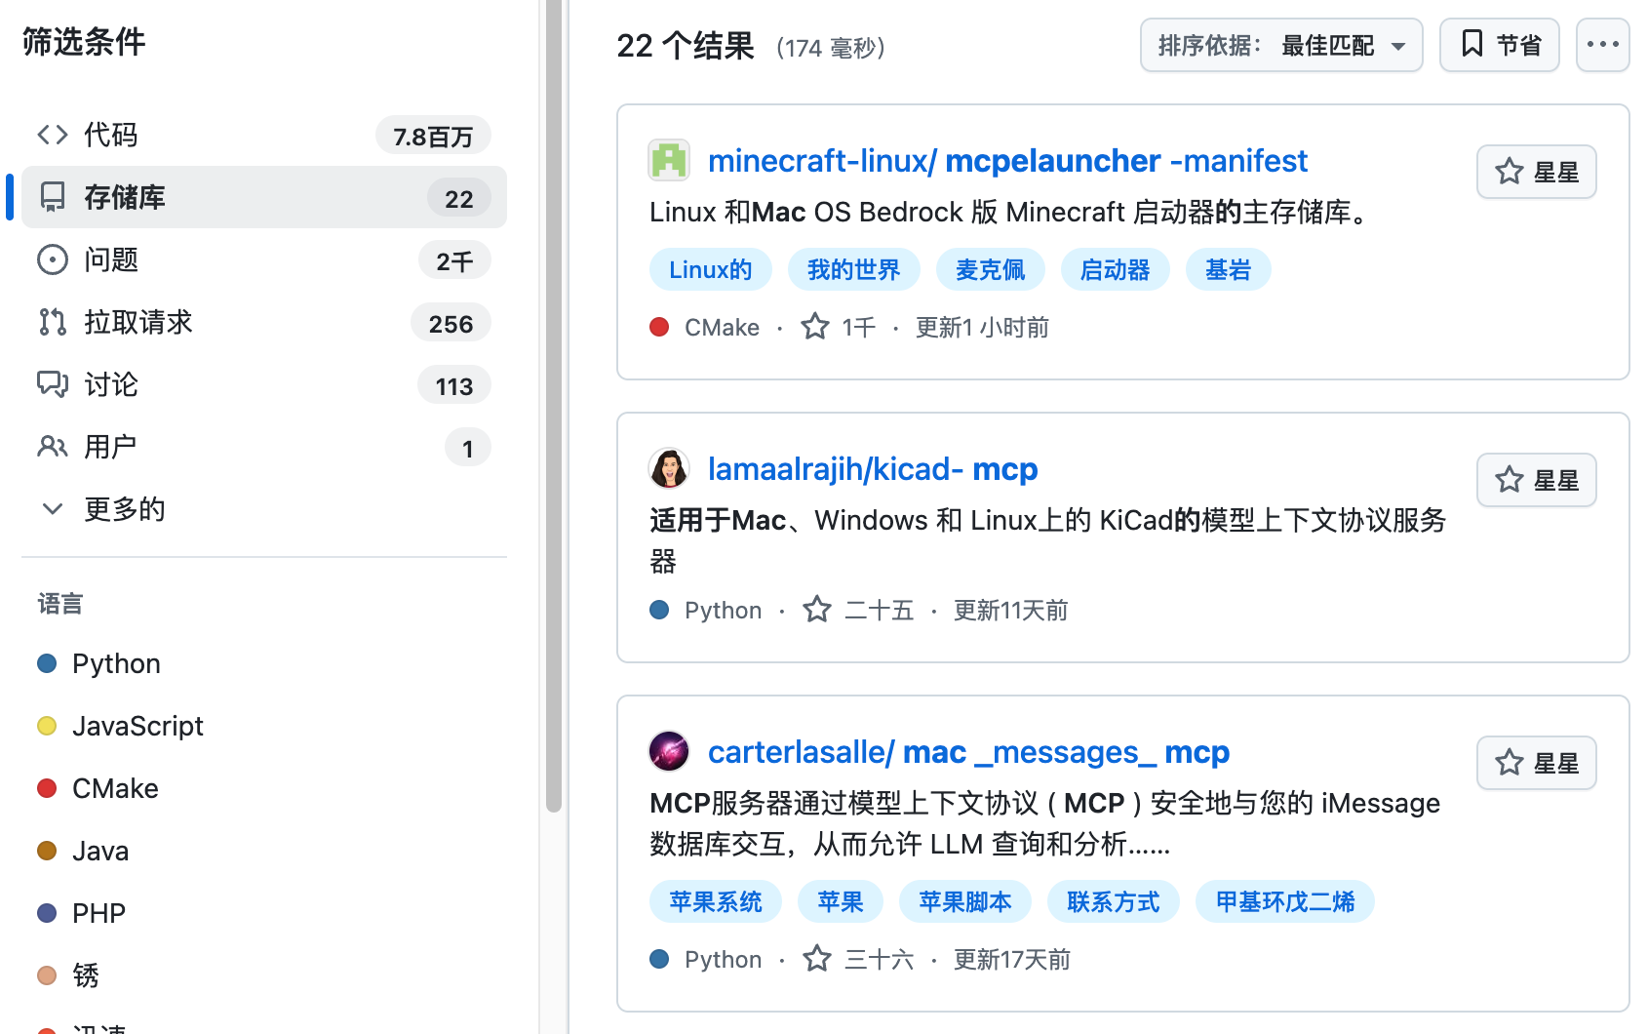Viewport: 1648px width, 1034px height.
Task: Click the bookmark icon in 节省 button
Action: coord(1472,44)
